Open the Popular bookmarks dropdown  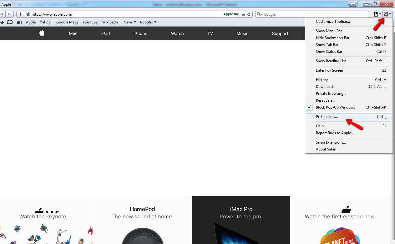[x=148, y=22]
